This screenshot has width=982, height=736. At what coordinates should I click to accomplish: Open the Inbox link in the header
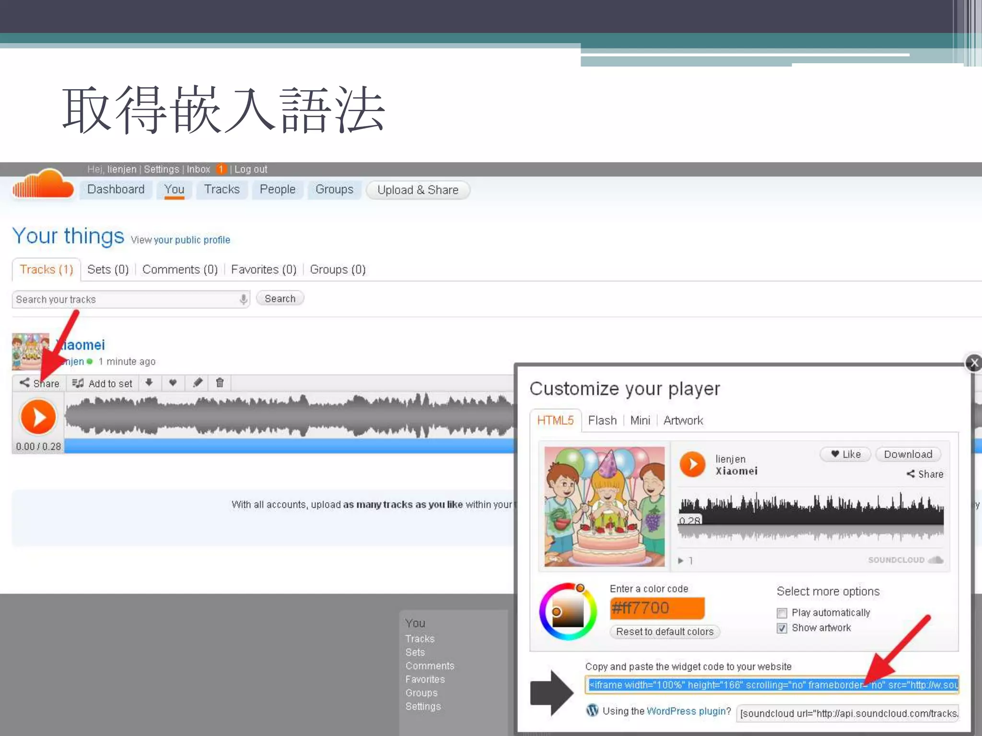coord(198,169)
